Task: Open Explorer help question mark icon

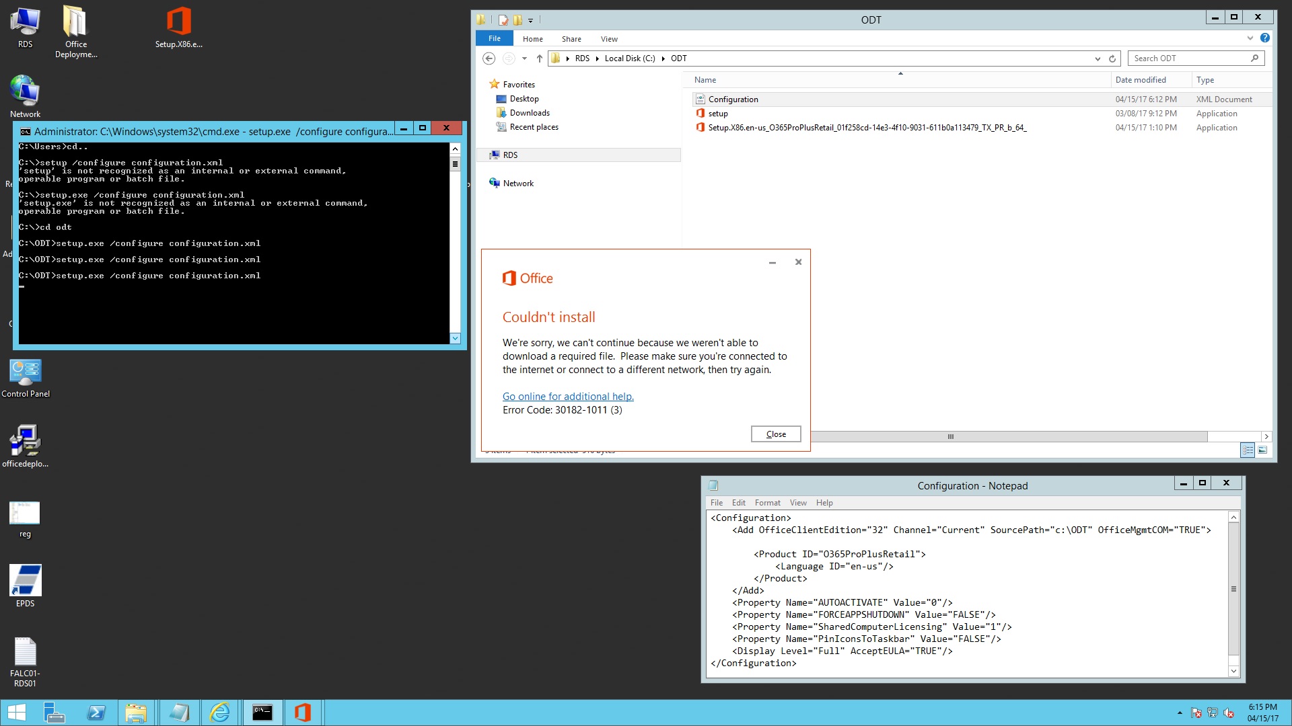Action: tap(1265, 38)
